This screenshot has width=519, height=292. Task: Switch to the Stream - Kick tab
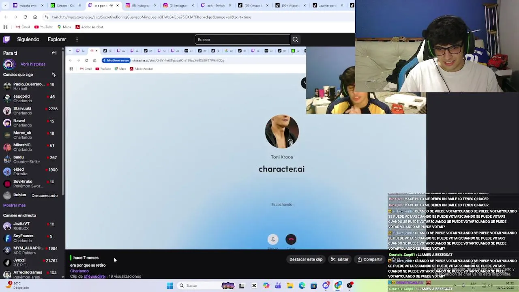(65, 5)
